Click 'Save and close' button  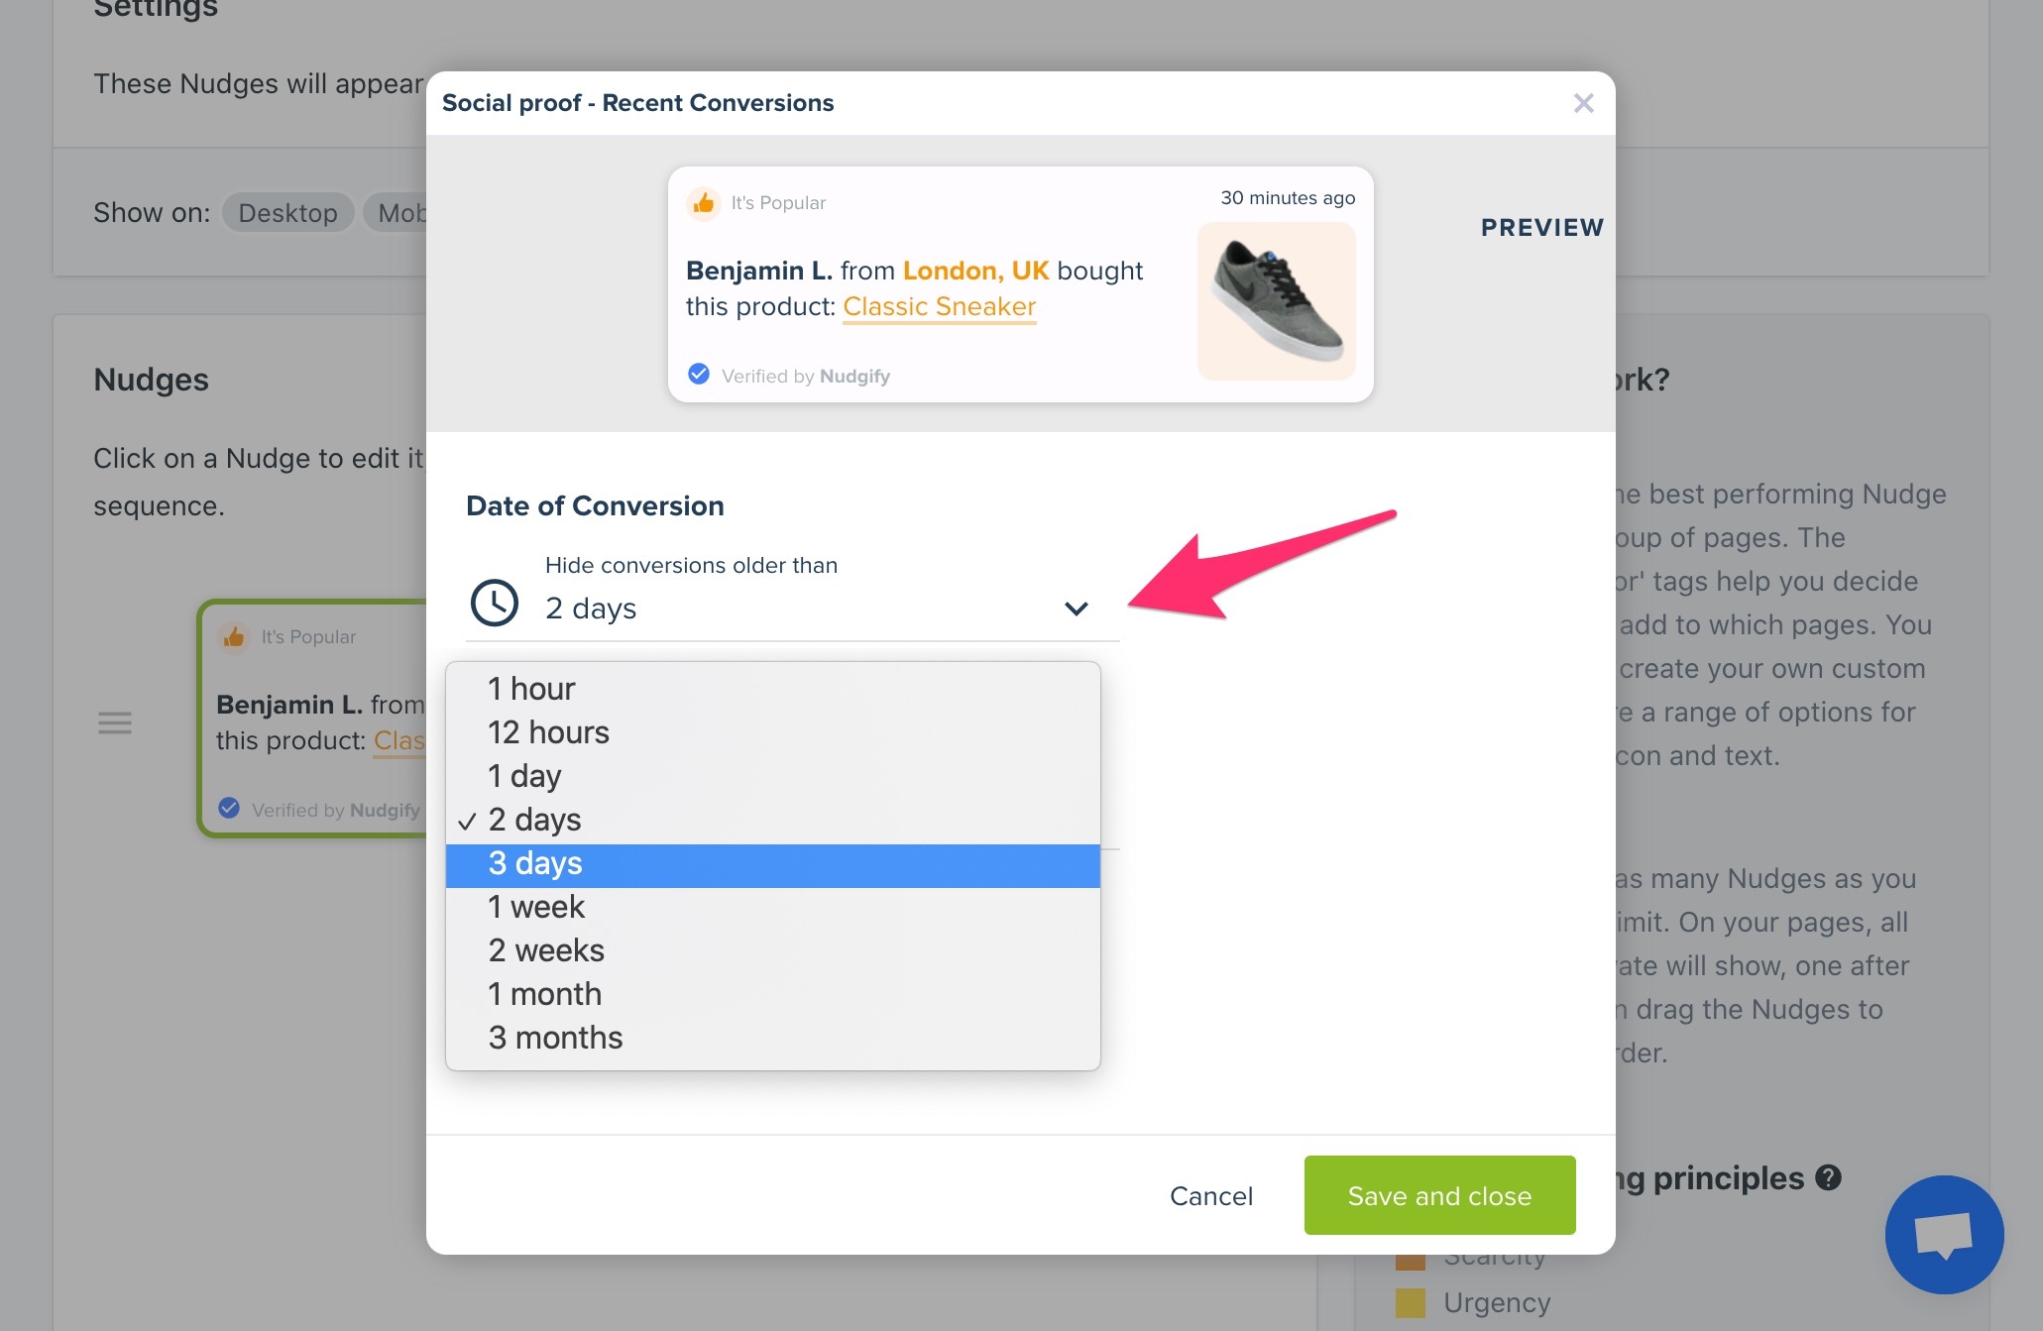[1440, 1194]
